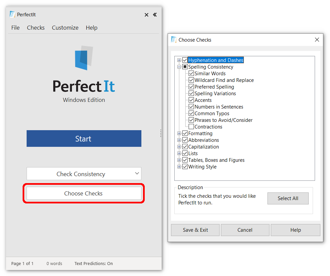Image resolution: width=330 pixels, height=276 pixels.
Task: Close the Choose Checks dialog
Action: pyautogui.click(x=317, y=40)
